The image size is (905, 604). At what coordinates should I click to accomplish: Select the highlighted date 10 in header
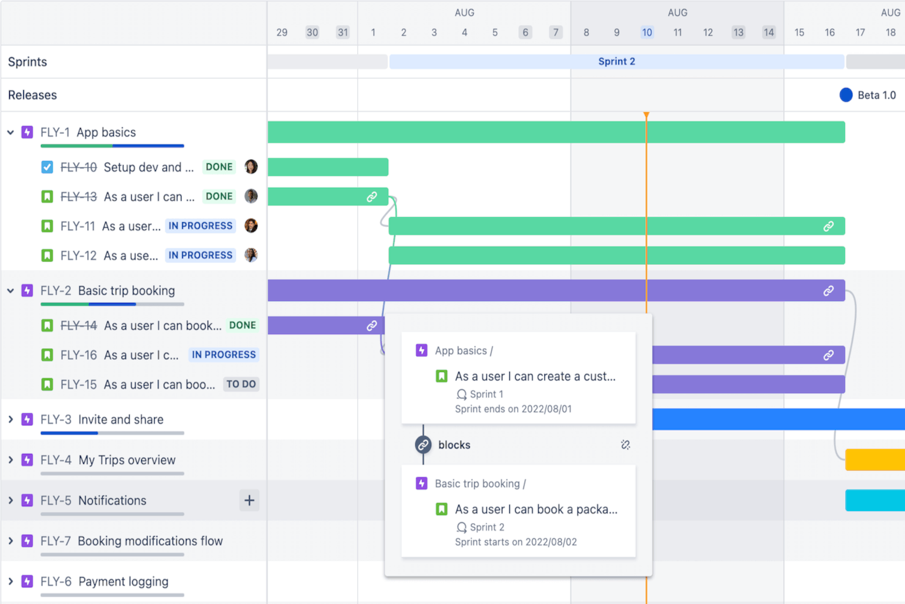coord(647,32)
